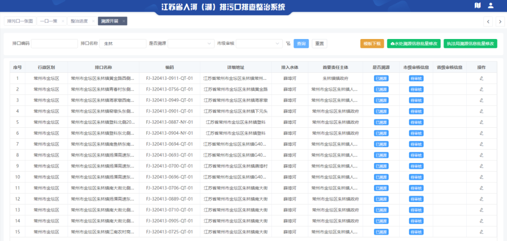The image size is (507, 241).
Task: Edit row 7 coded FJ-320413-0694-QT-01
Action: pyautogui.click(x=482, y=144)
